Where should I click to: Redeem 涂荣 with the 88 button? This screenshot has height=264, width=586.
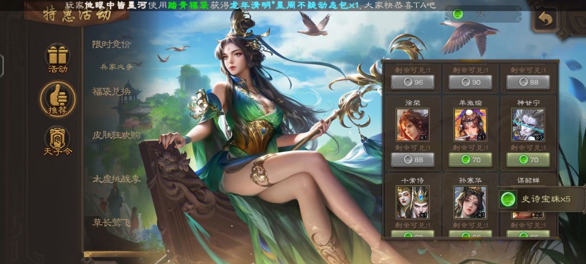412,160
